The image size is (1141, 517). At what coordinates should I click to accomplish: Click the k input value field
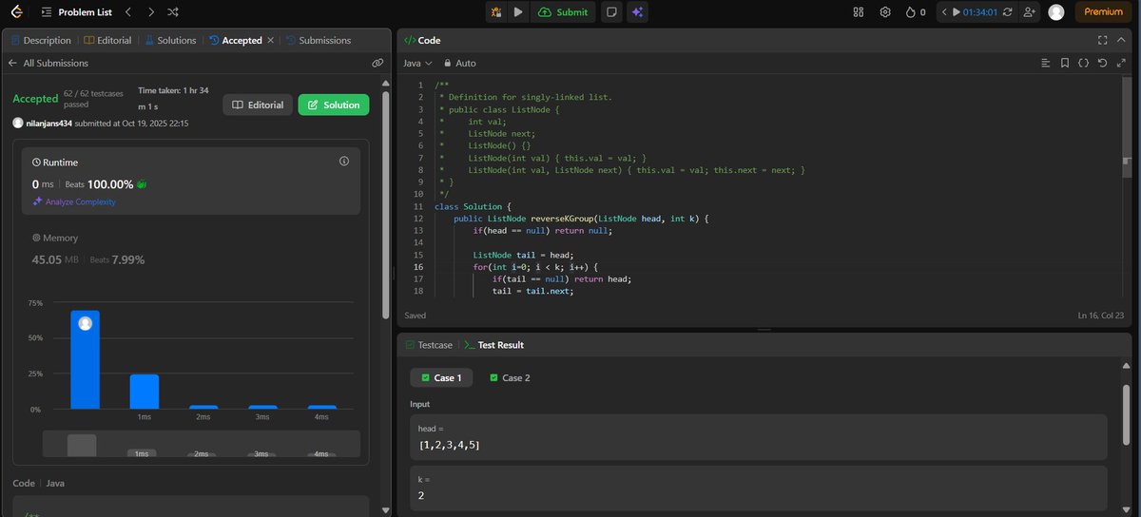click(x=758, y=488)
